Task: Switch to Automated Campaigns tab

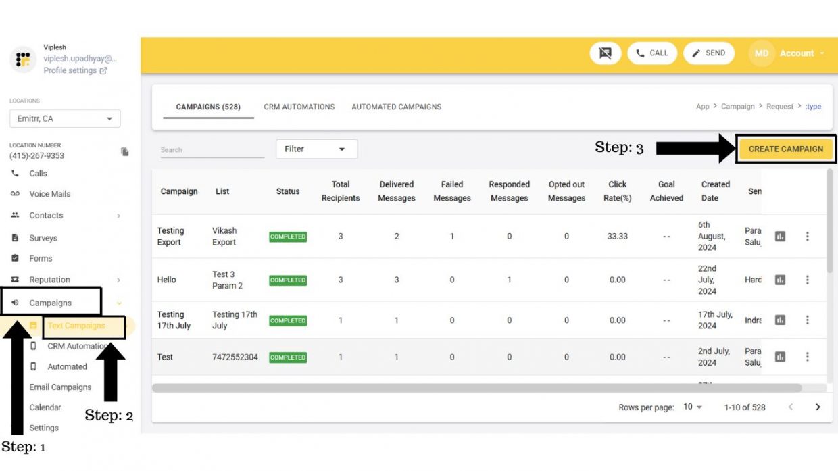Action: click(396, 107)
